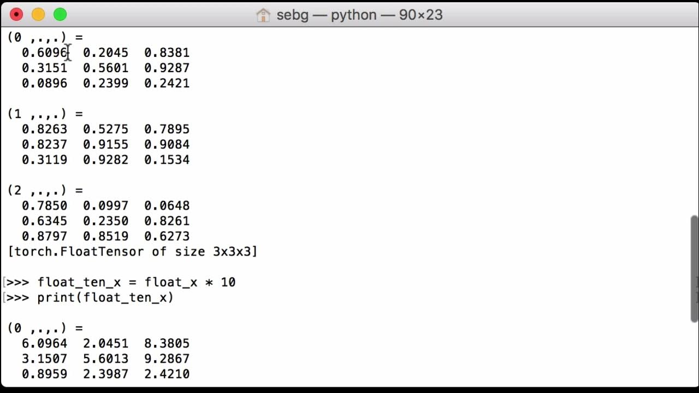699x393 pixels.
Task: Click the yellow minimize window button
Action: [38, 14]
